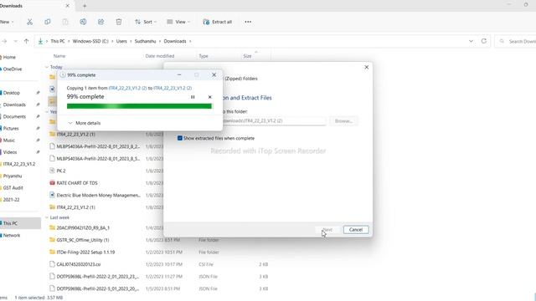Viewport: 536px width, 301px height.
Task: Click the Rename icon in toolbar
Action: point(83,22)
